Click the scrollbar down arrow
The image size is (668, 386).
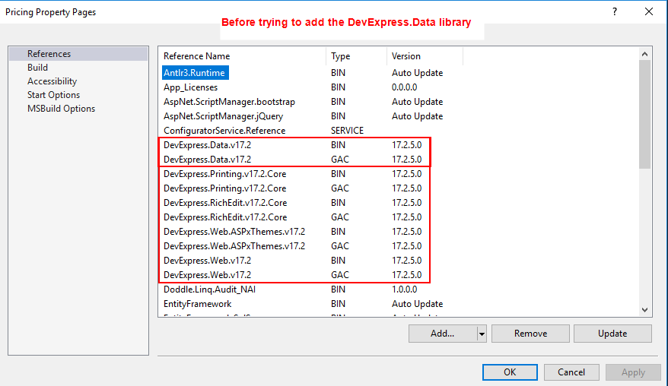tap(644, 310)
